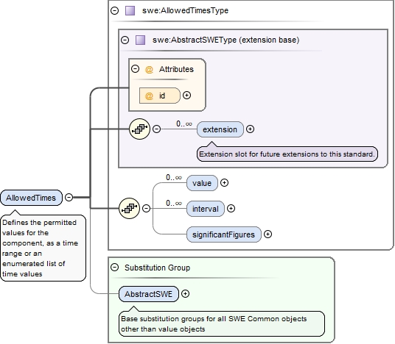Select the id attribute node
Image resolution: width=395 pixels, height=344 pixels.
point(160,96)
